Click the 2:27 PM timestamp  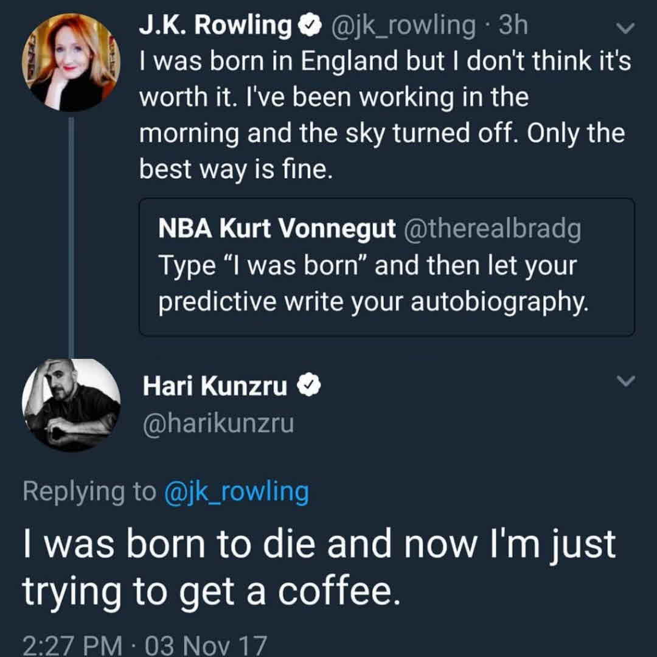coord(72,644)
